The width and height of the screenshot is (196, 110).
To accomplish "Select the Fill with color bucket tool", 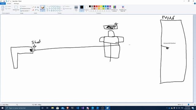I will (x=36, y=7).
